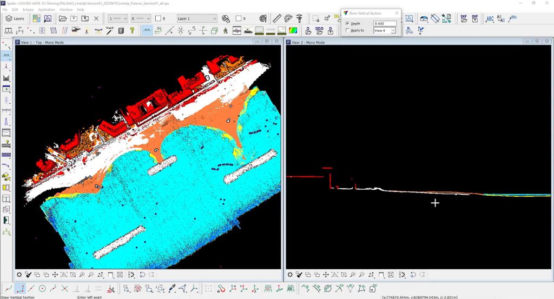Click the paint bucket fill icon

226,18
